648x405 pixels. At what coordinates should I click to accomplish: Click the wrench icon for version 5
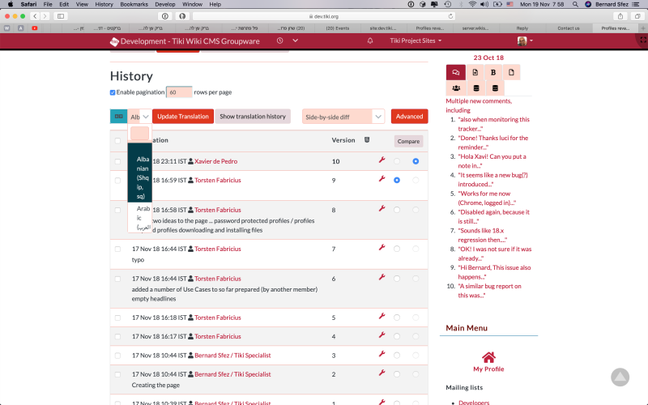(382, 316)
